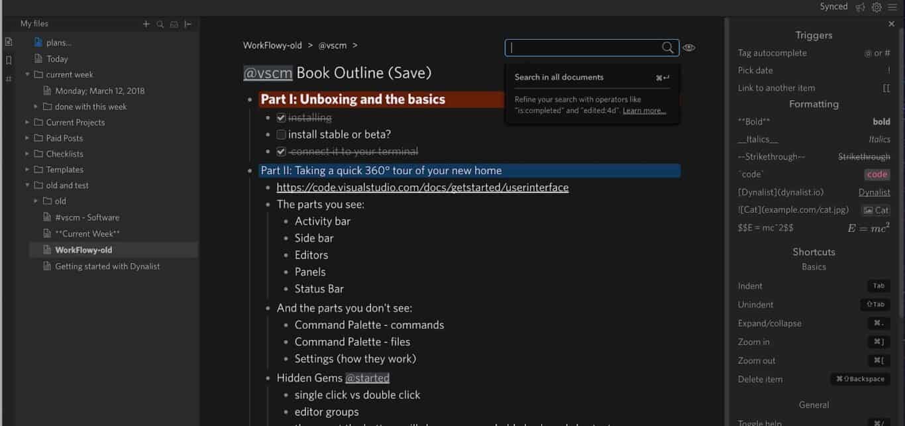Check the 'install stable or beta?' item

click(x=281, y=134)
